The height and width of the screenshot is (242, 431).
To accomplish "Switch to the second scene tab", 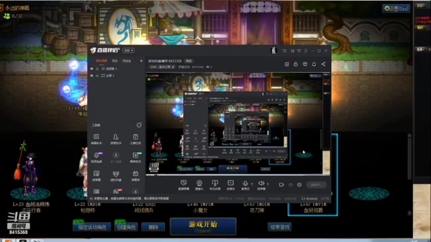I will point(115,61).
